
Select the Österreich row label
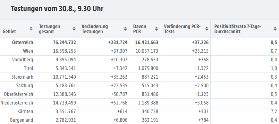22,43
